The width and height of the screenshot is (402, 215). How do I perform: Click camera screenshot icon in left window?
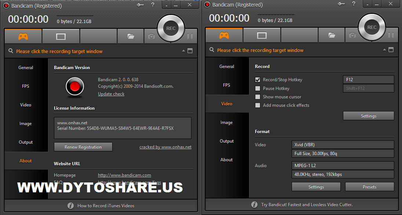[x=151, y=36]
